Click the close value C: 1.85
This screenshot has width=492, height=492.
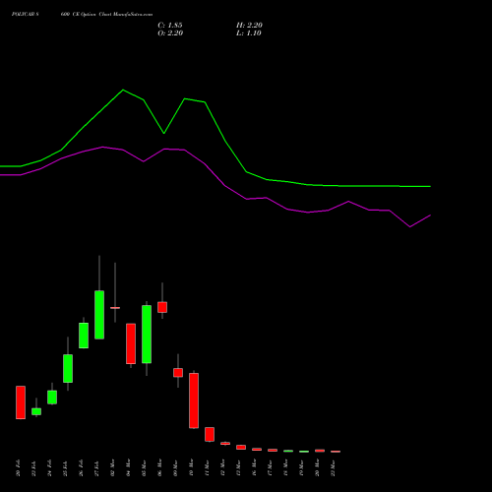tap(170, 26)
